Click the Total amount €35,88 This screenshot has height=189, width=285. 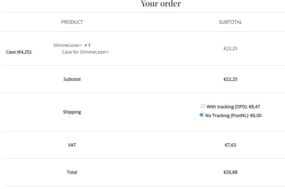coord(230,172)
